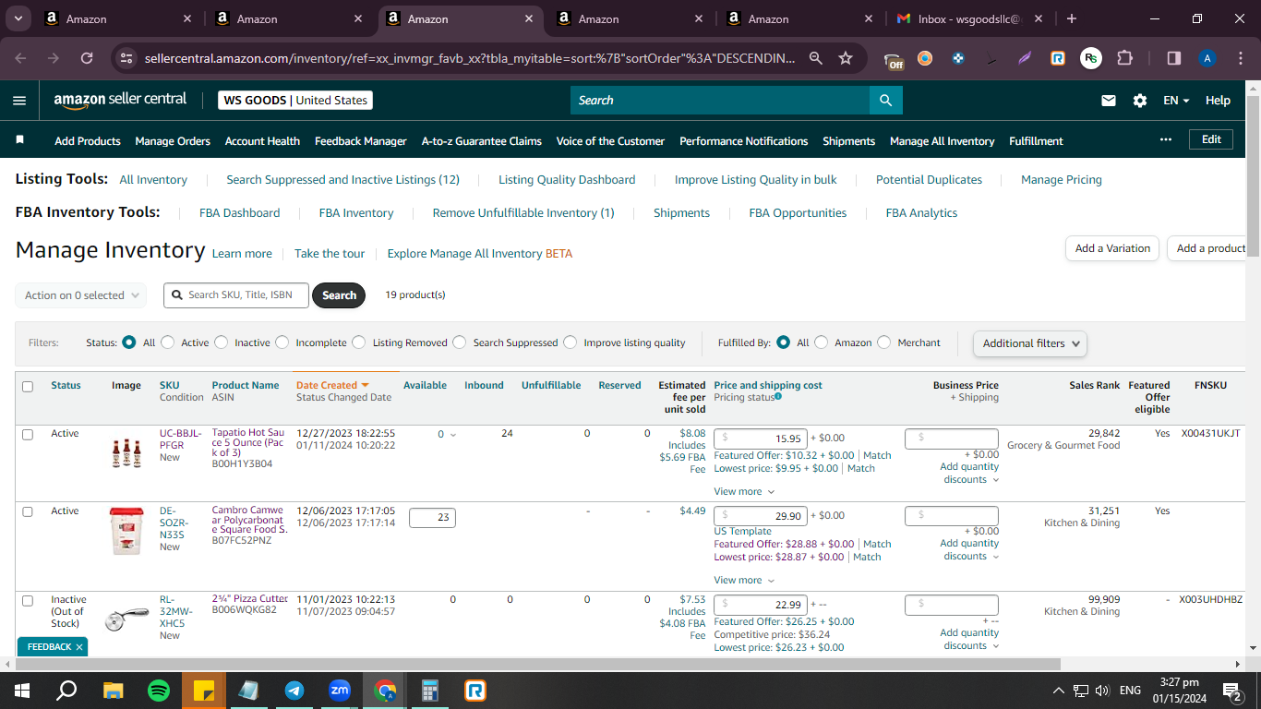Select the Incomplete status filter
1261x709 pixels.
click(282, 342)
